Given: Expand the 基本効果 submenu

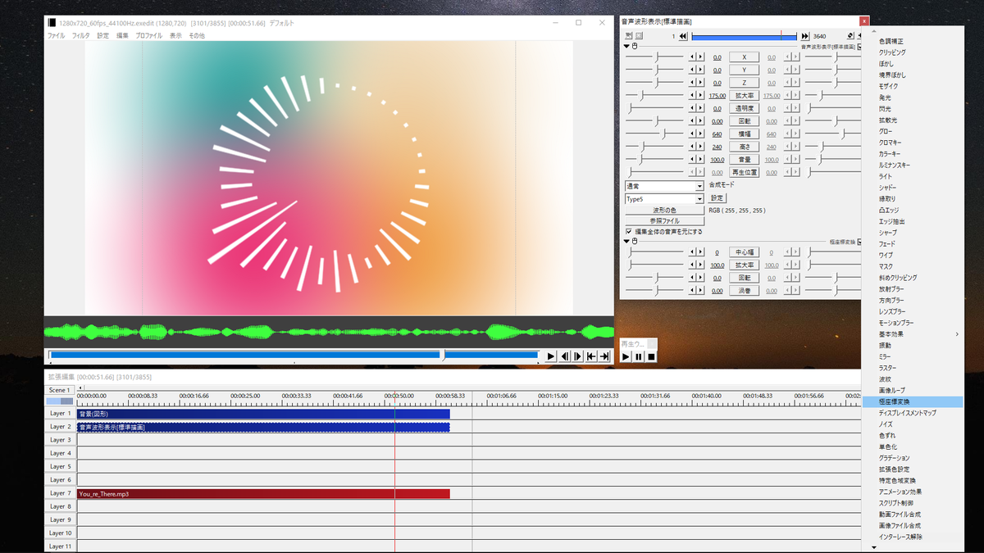Looking at the screenshot, I should coord(913,334).
